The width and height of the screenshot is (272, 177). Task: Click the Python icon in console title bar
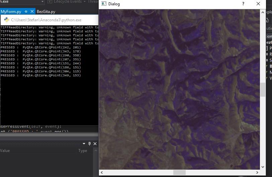coord(6,20)
